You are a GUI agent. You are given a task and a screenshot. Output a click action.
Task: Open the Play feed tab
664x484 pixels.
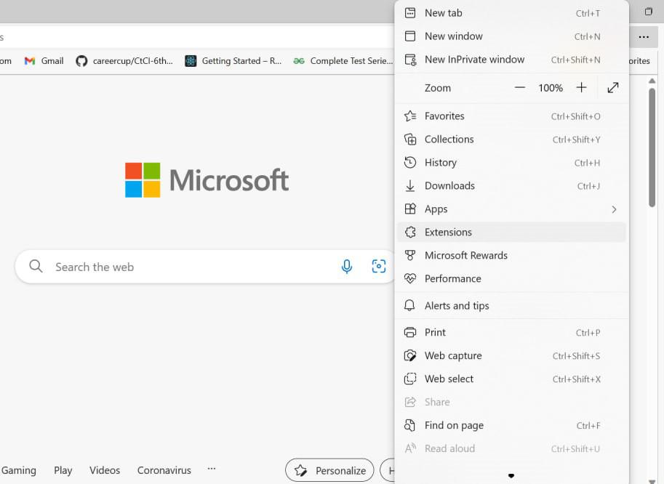point(63,470)
